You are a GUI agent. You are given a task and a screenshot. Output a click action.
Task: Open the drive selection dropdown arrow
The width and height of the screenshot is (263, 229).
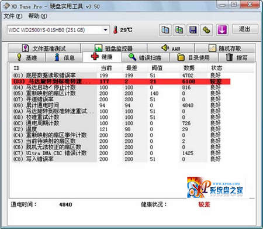(x=105, y=30)
